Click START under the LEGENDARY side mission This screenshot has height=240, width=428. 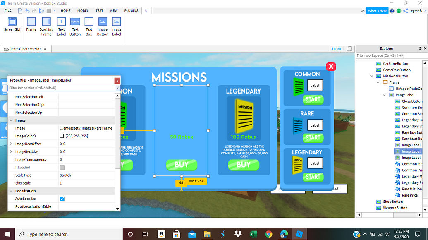click(x=313, y=177)
